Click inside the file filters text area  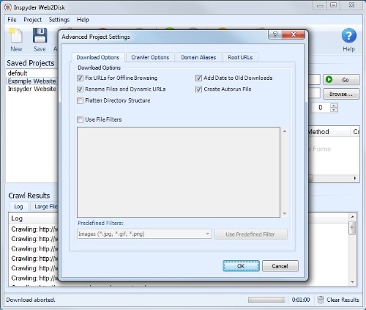tap(179, 172)
